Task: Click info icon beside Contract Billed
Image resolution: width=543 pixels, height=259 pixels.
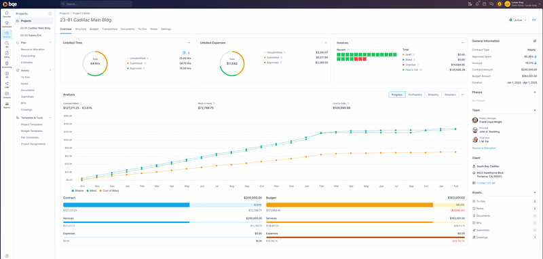Action: [x=81, y=103]
